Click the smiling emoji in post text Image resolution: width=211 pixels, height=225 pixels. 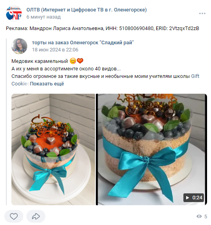pyautogui.click(x=73, y=61)
